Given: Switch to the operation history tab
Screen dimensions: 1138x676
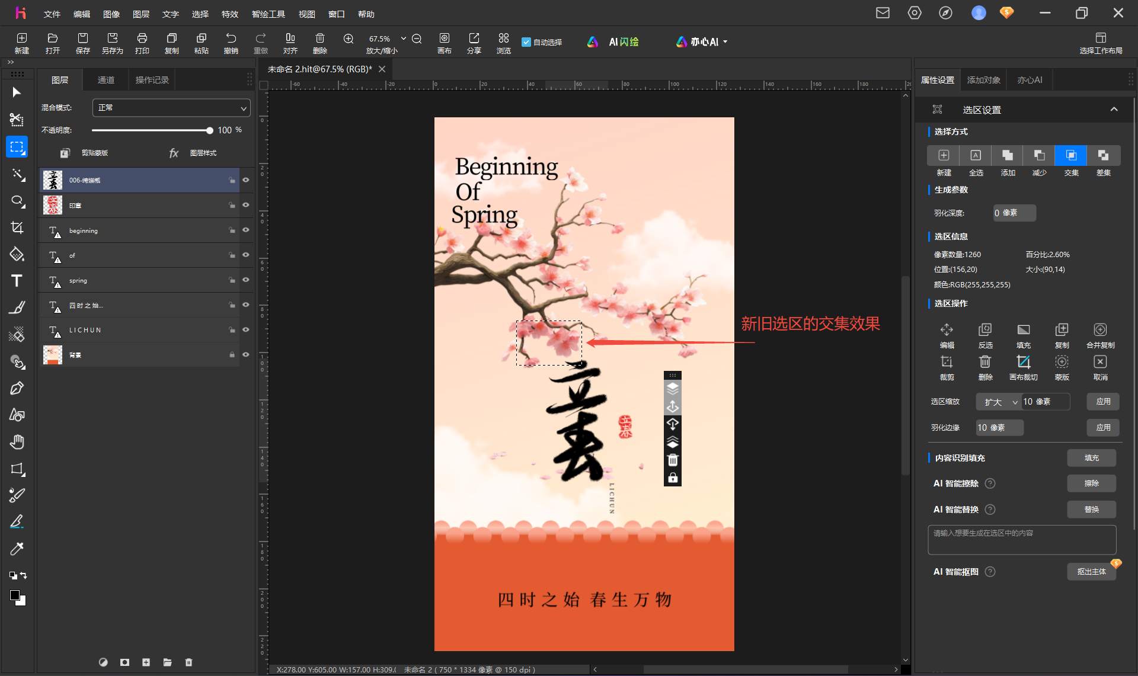Looking at the screenshot, I should coord(152,80).
